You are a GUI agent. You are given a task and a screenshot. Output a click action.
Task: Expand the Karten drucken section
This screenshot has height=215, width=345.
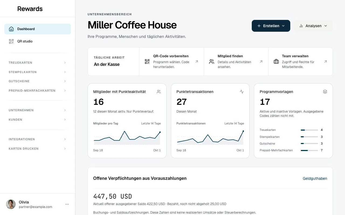pyautogui.click(x=37, y=149)
